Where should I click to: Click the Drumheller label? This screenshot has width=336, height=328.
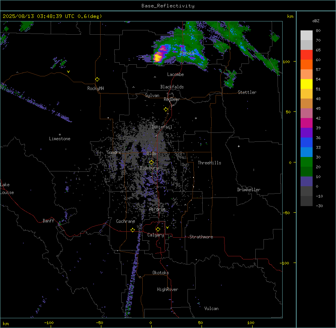click(x=249, y=190)
